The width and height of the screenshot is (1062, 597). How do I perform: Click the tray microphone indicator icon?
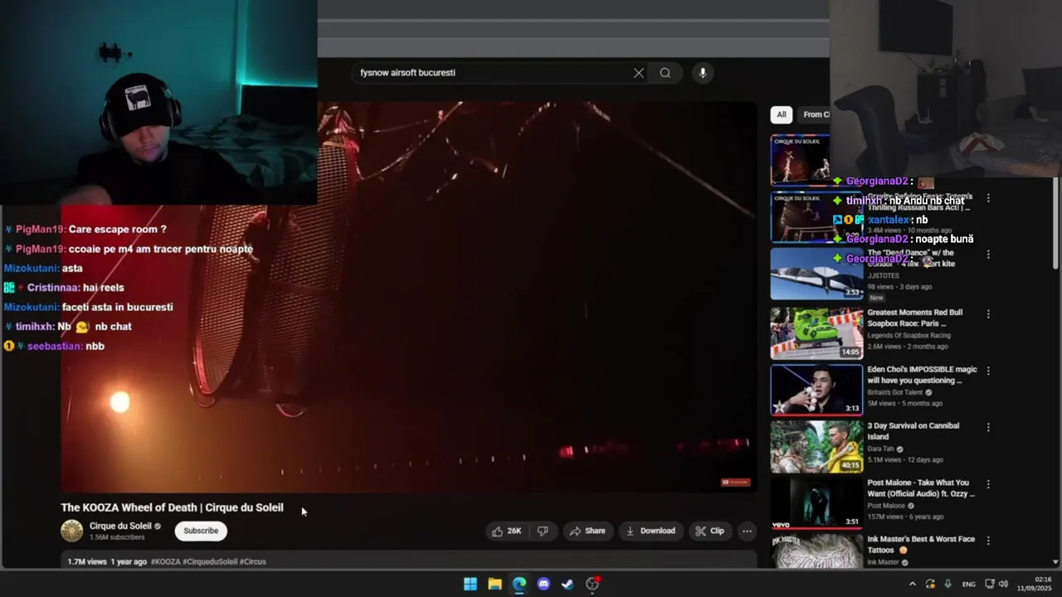point(948,584)
